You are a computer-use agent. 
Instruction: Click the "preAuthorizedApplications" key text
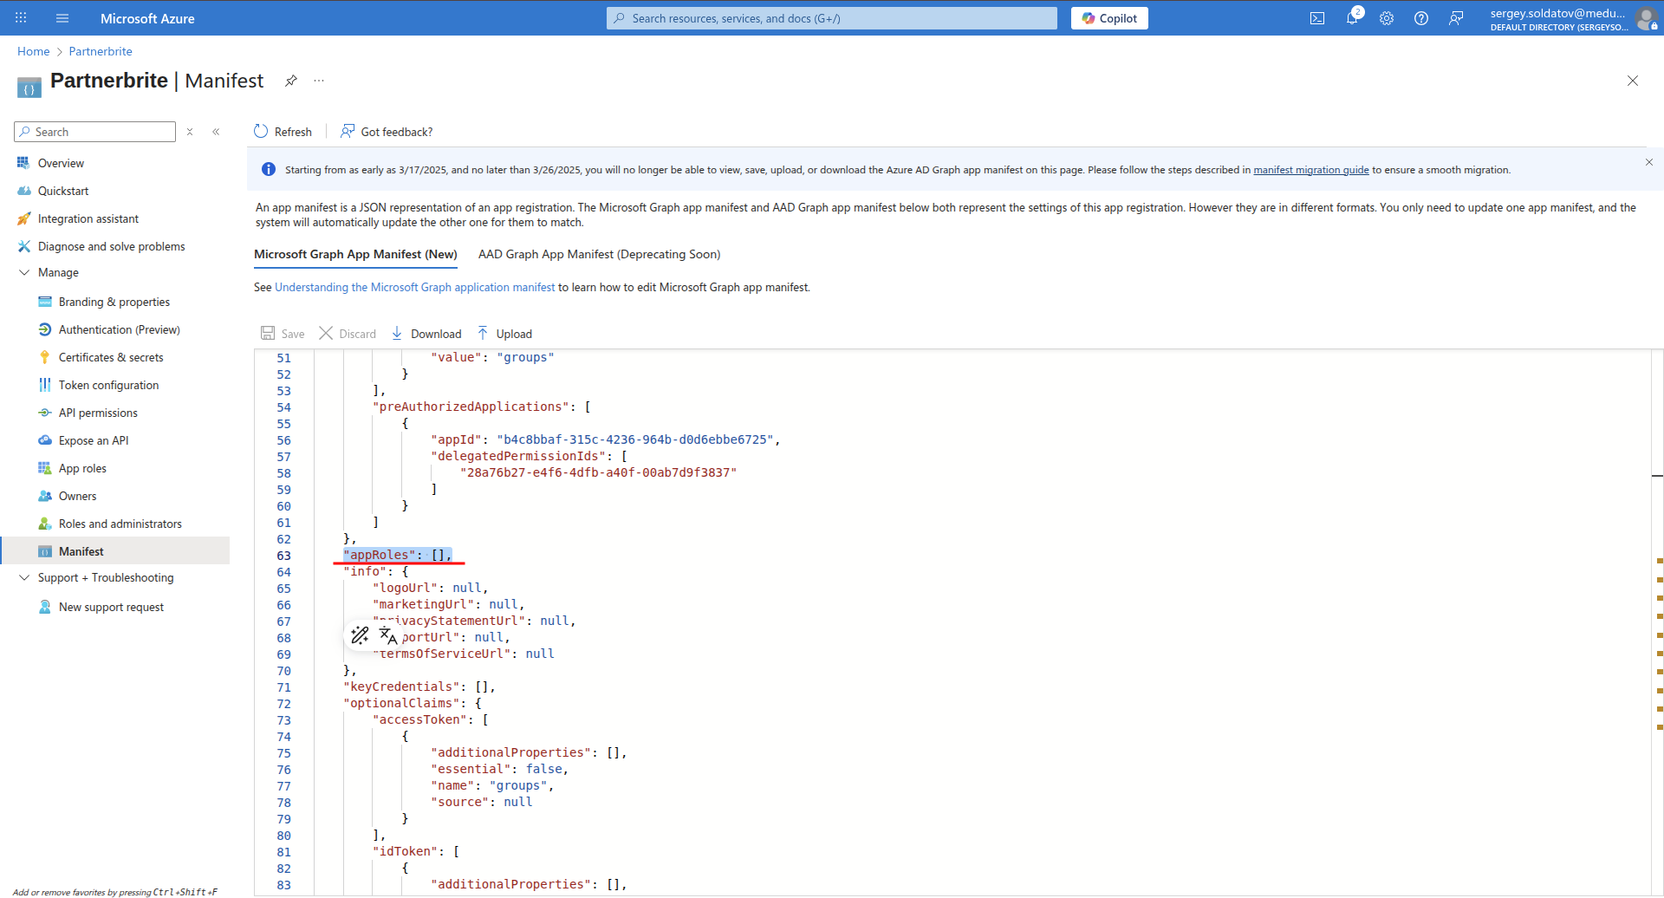[471, 407]
